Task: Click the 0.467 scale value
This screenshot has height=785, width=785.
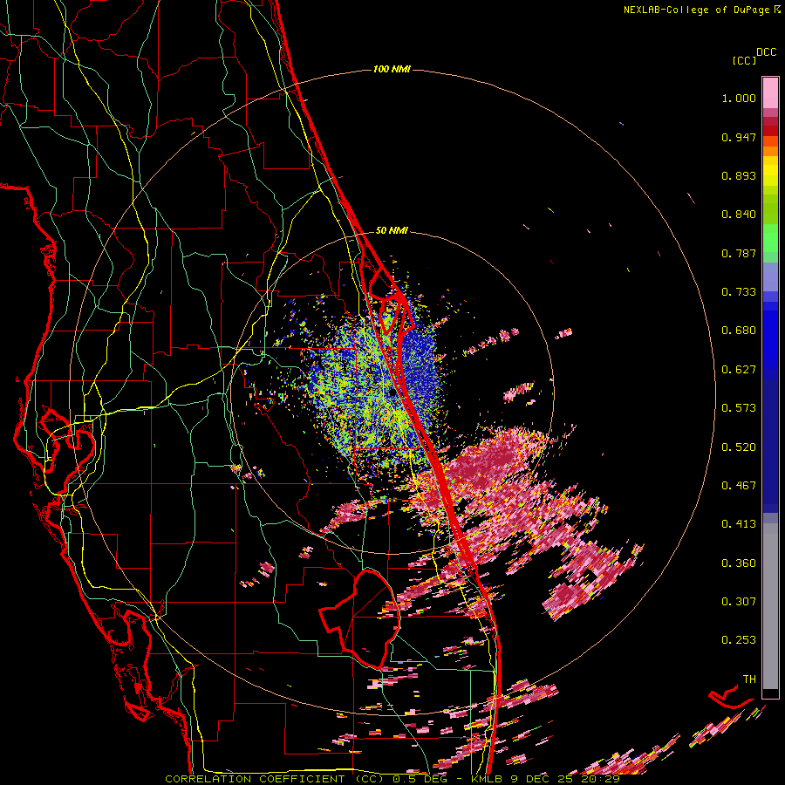Action: [x=739, y=486]
